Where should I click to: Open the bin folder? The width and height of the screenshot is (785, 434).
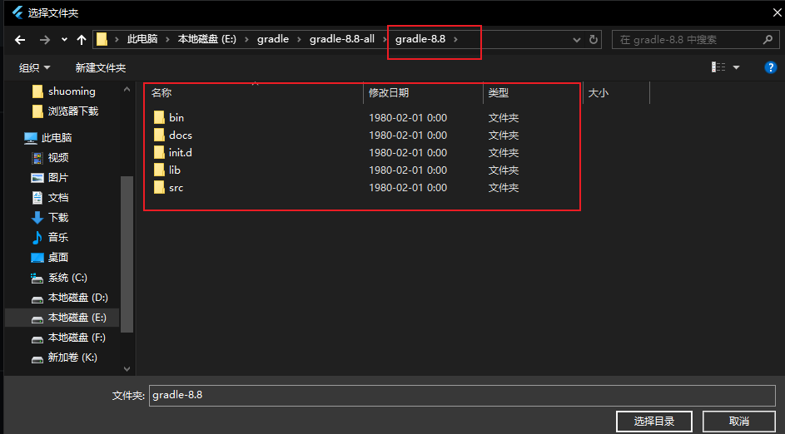tap(176, 118)
